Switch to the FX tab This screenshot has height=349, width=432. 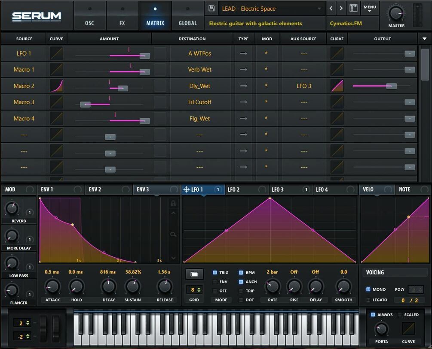(x=122, y=15)
